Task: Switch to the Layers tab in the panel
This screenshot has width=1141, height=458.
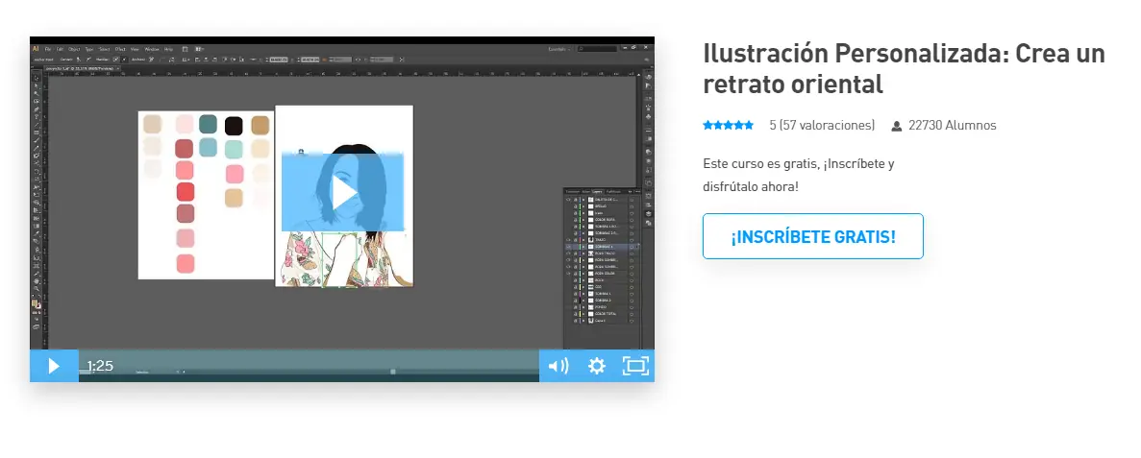Action: [x=598, y=192]
